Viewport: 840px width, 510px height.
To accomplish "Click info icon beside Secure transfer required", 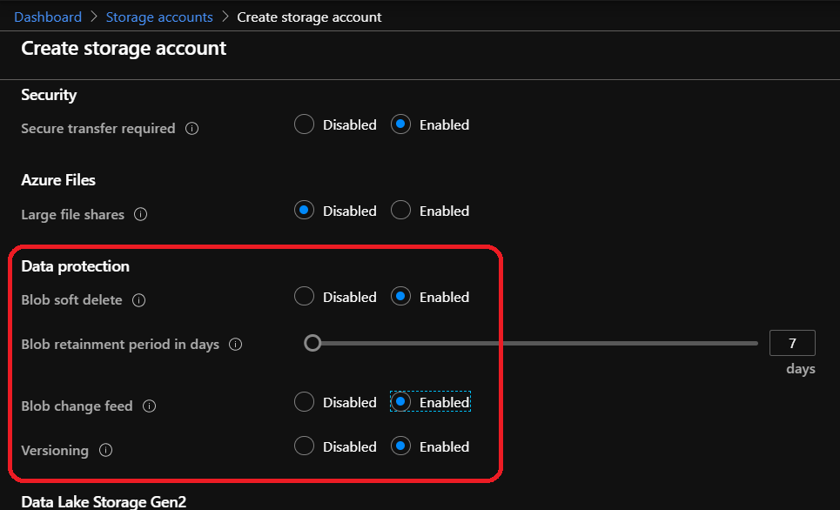I will (192, 129).
